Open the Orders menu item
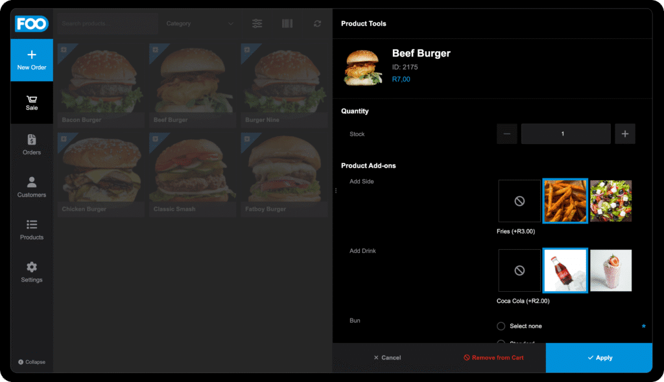This screenshot has width=664, height=382. [32, 145]
